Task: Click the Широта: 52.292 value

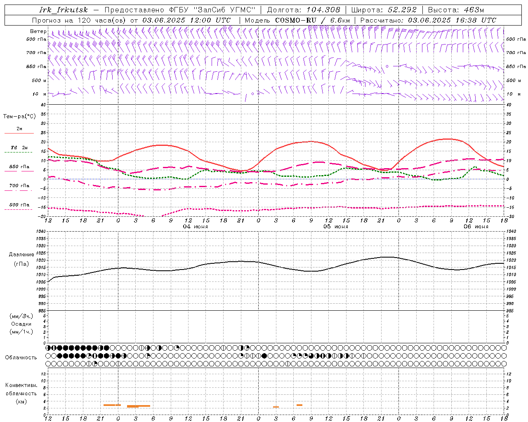Action: tap(384, 10)
